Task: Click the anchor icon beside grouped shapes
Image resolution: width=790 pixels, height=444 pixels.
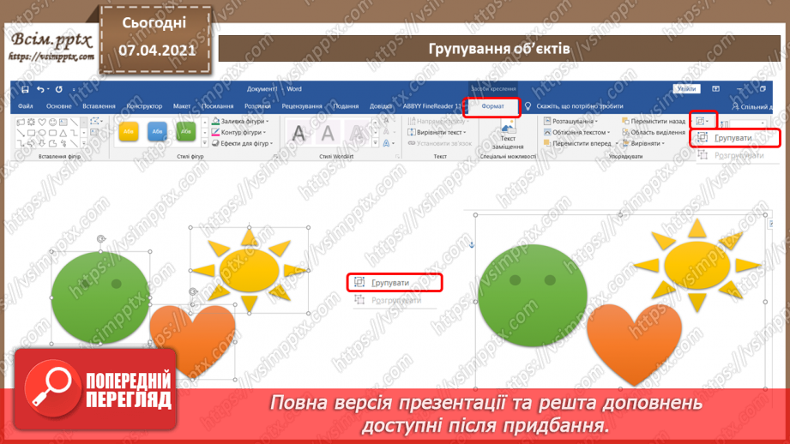Action: coord(472,244)
